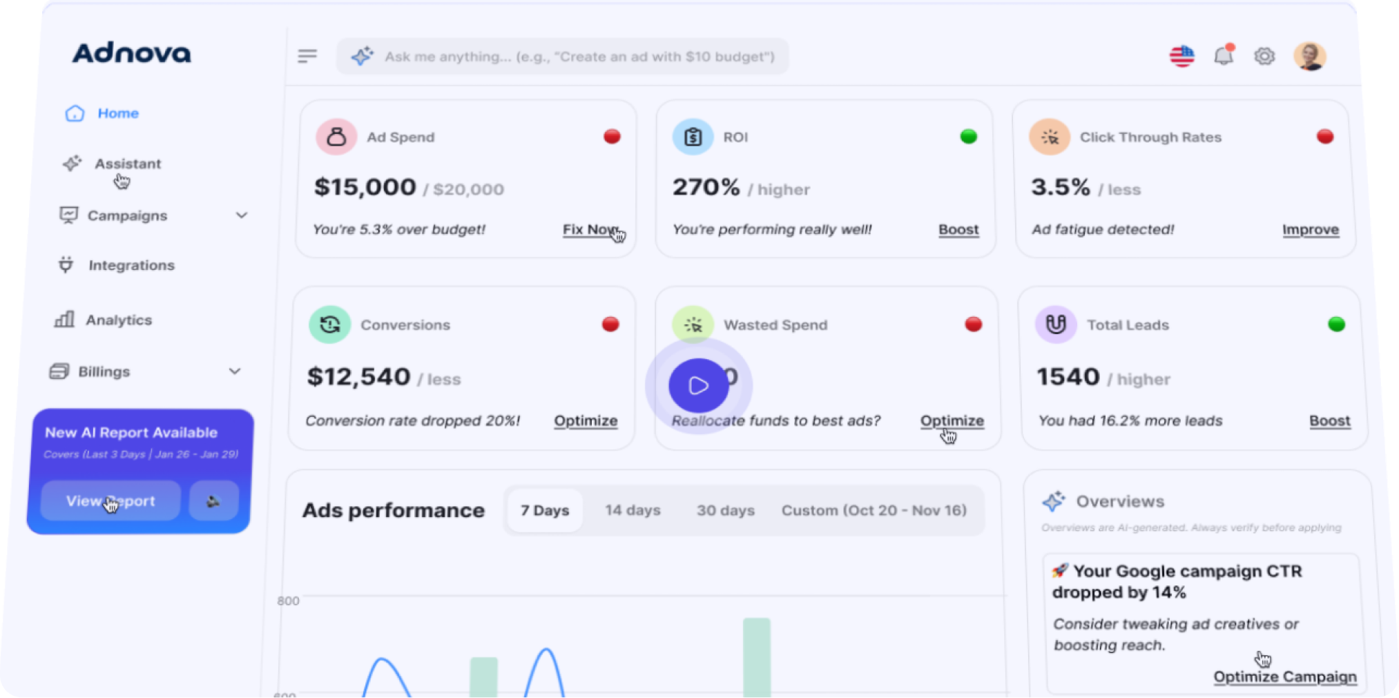
Task: Click the green status dot on ROI
Action: (x=969, y=136)
